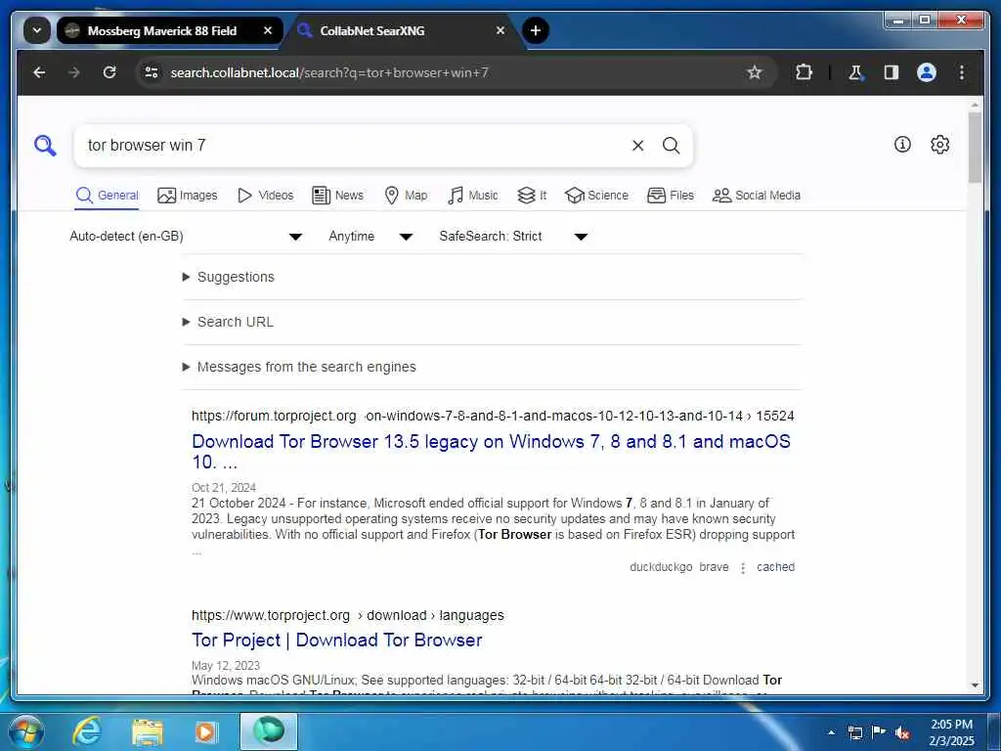Switch to Files results
Viewport: 1001px width, 751px height.
tap(671, 196)
